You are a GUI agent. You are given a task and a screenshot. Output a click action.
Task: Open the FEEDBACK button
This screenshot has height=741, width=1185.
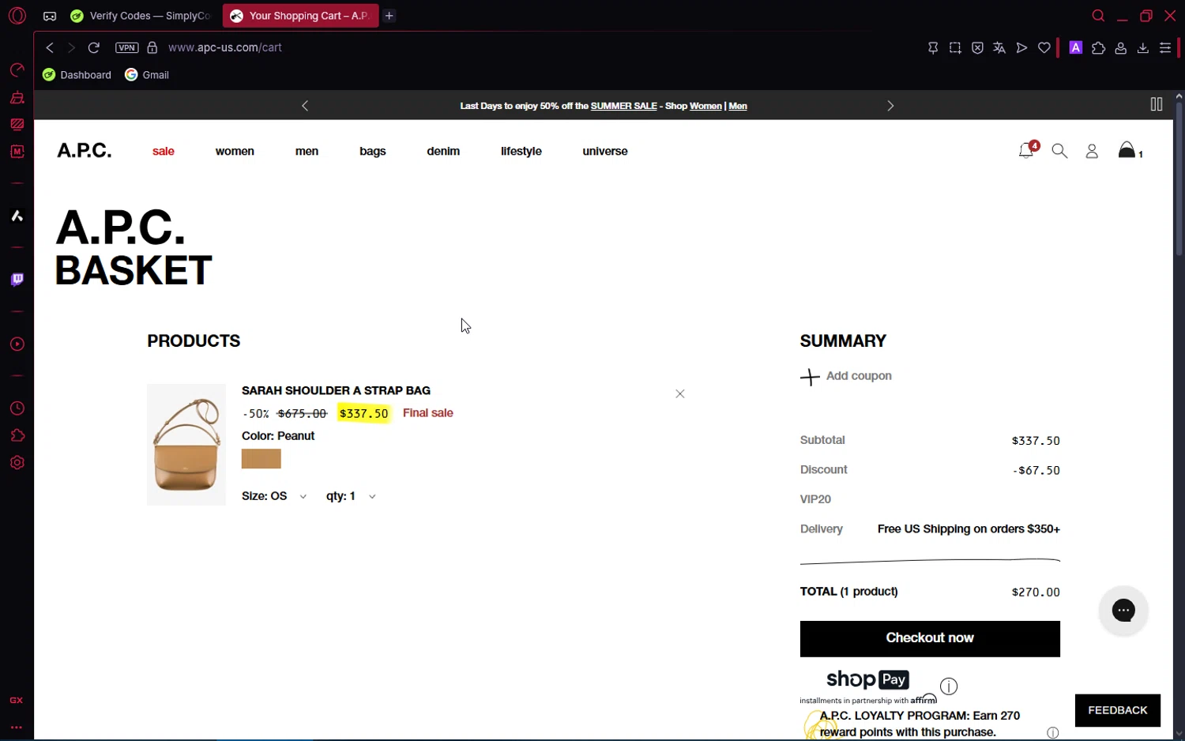(1117, 710)
